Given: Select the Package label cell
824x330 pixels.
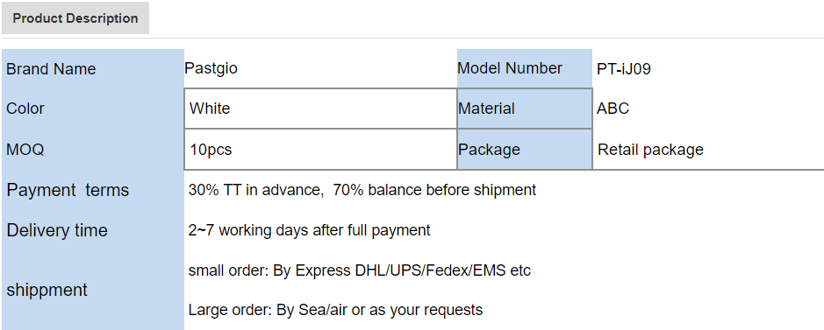Looking at the screenshot, I should [525, 150].
